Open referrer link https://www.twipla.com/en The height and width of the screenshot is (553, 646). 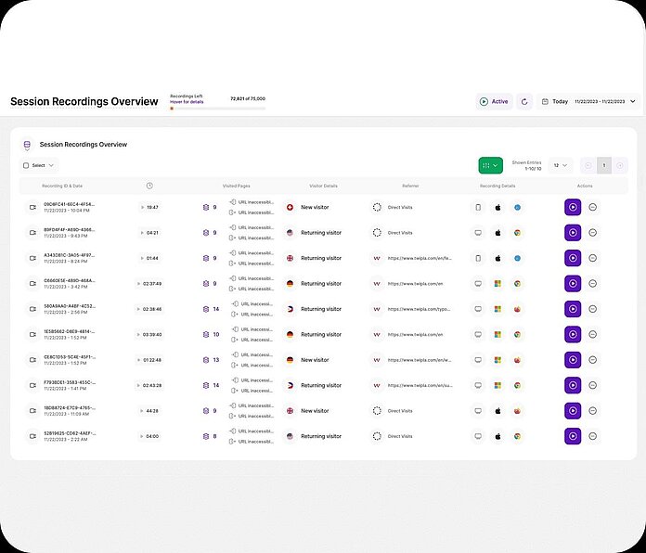point(407,284)
